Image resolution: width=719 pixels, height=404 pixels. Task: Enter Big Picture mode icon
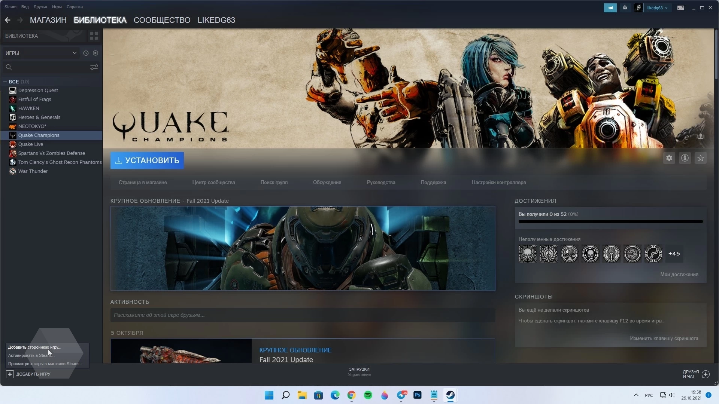681,8
